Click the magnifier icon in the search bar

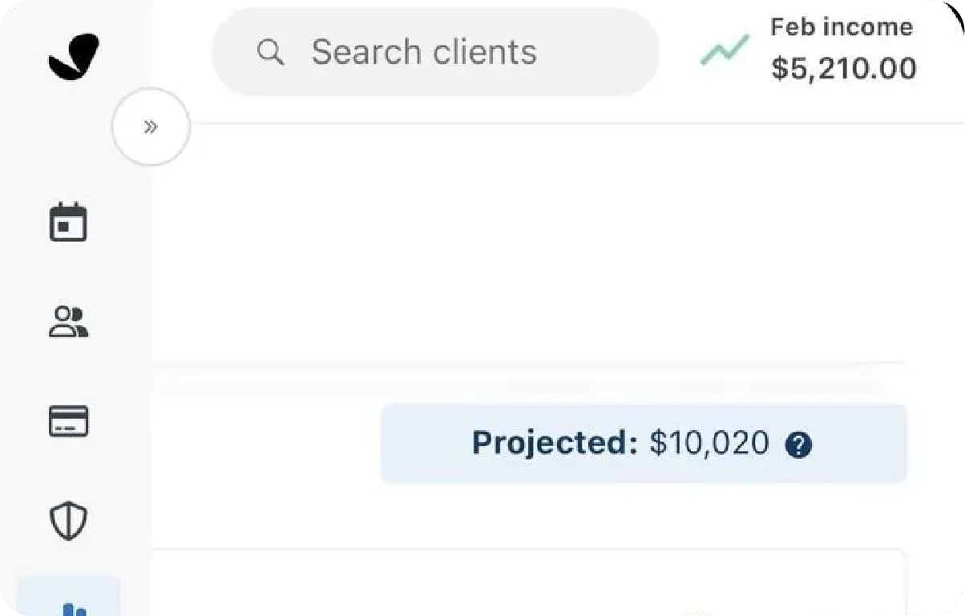270,53
